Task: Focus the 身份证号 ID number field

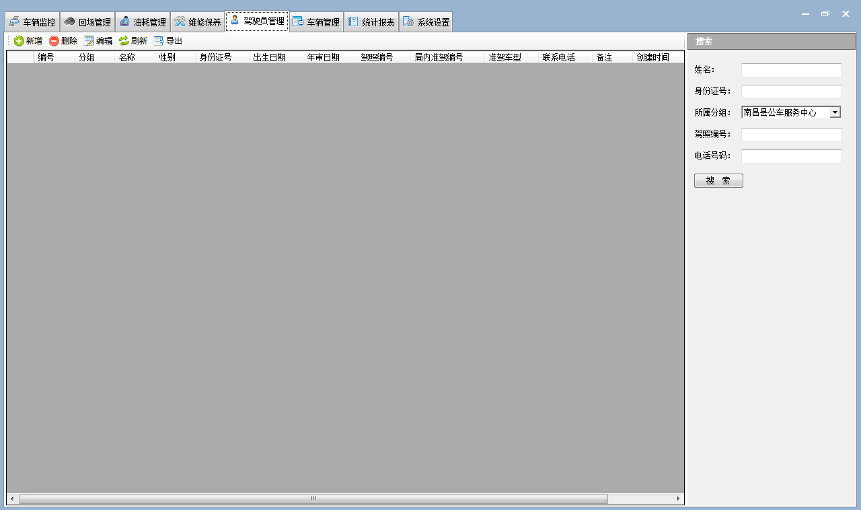Action: pos(791,92)
